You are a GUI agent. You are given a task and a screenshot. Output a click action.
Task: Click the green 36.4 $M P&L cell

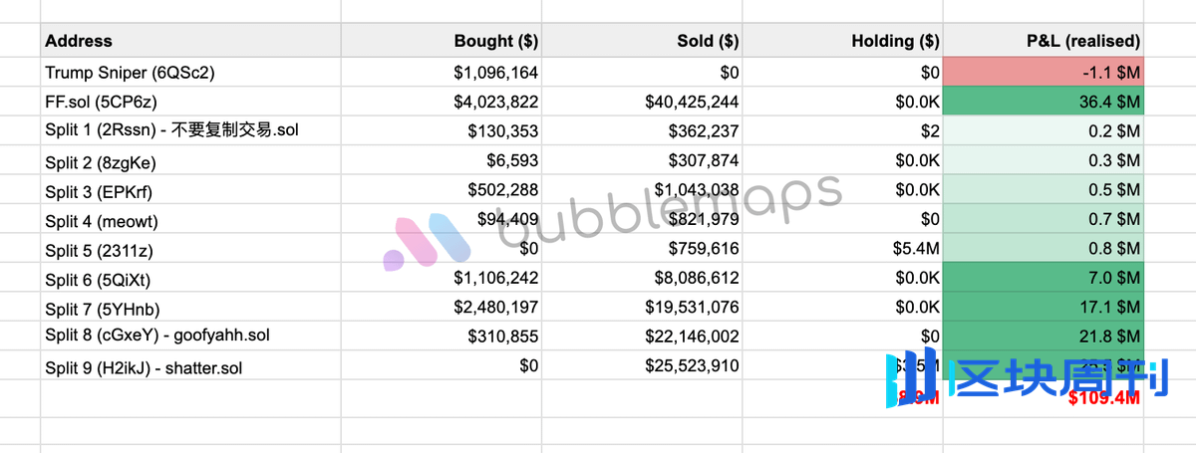tap(1044, 102)
